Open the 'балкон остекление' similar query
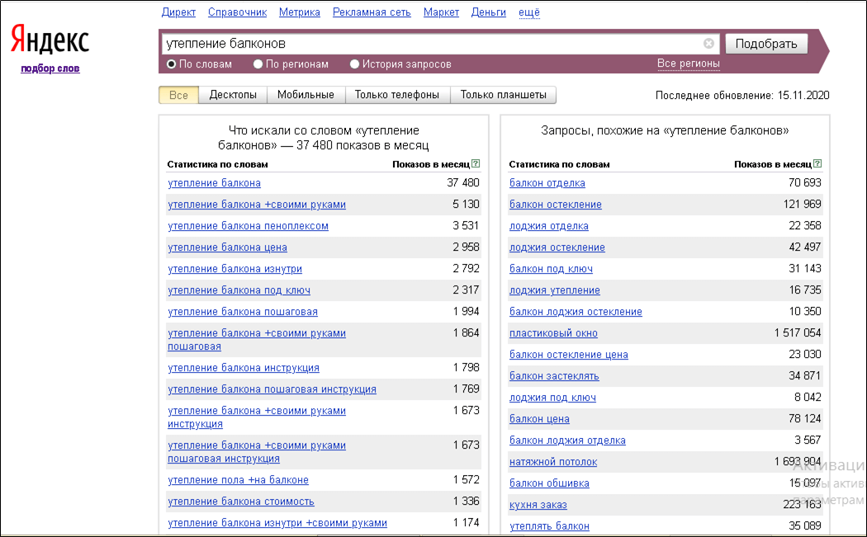The height and width of the screenshot is (537, 867). (x=555, y=205)
